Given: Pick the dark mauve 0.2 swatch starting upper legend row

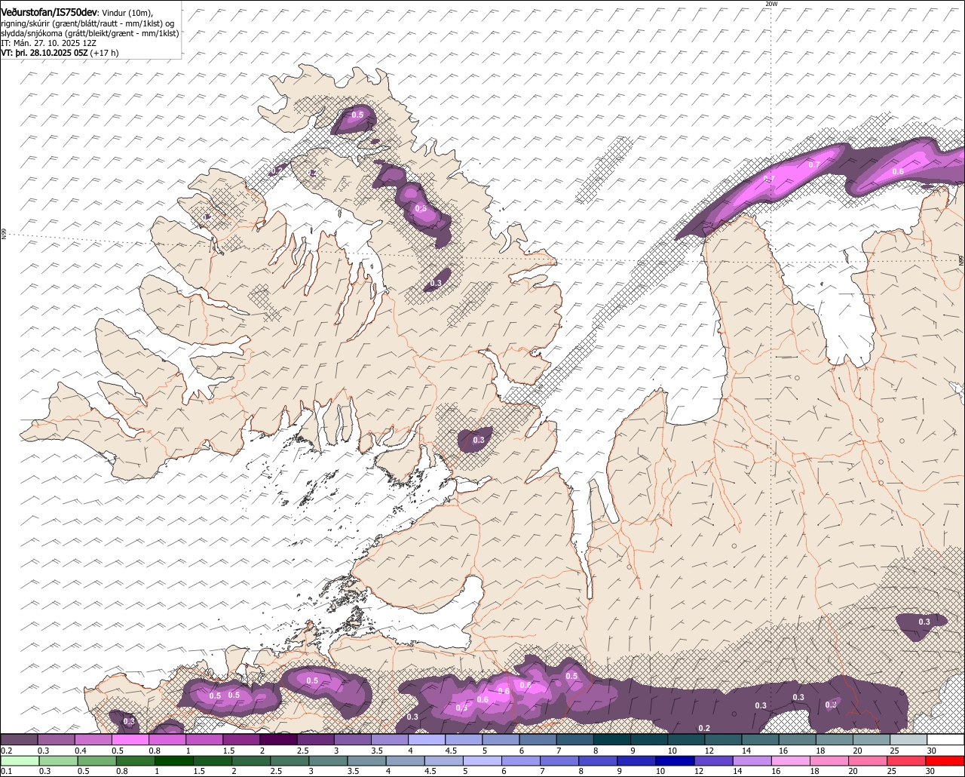Looking at the screenshot, I should coord(19,740).
